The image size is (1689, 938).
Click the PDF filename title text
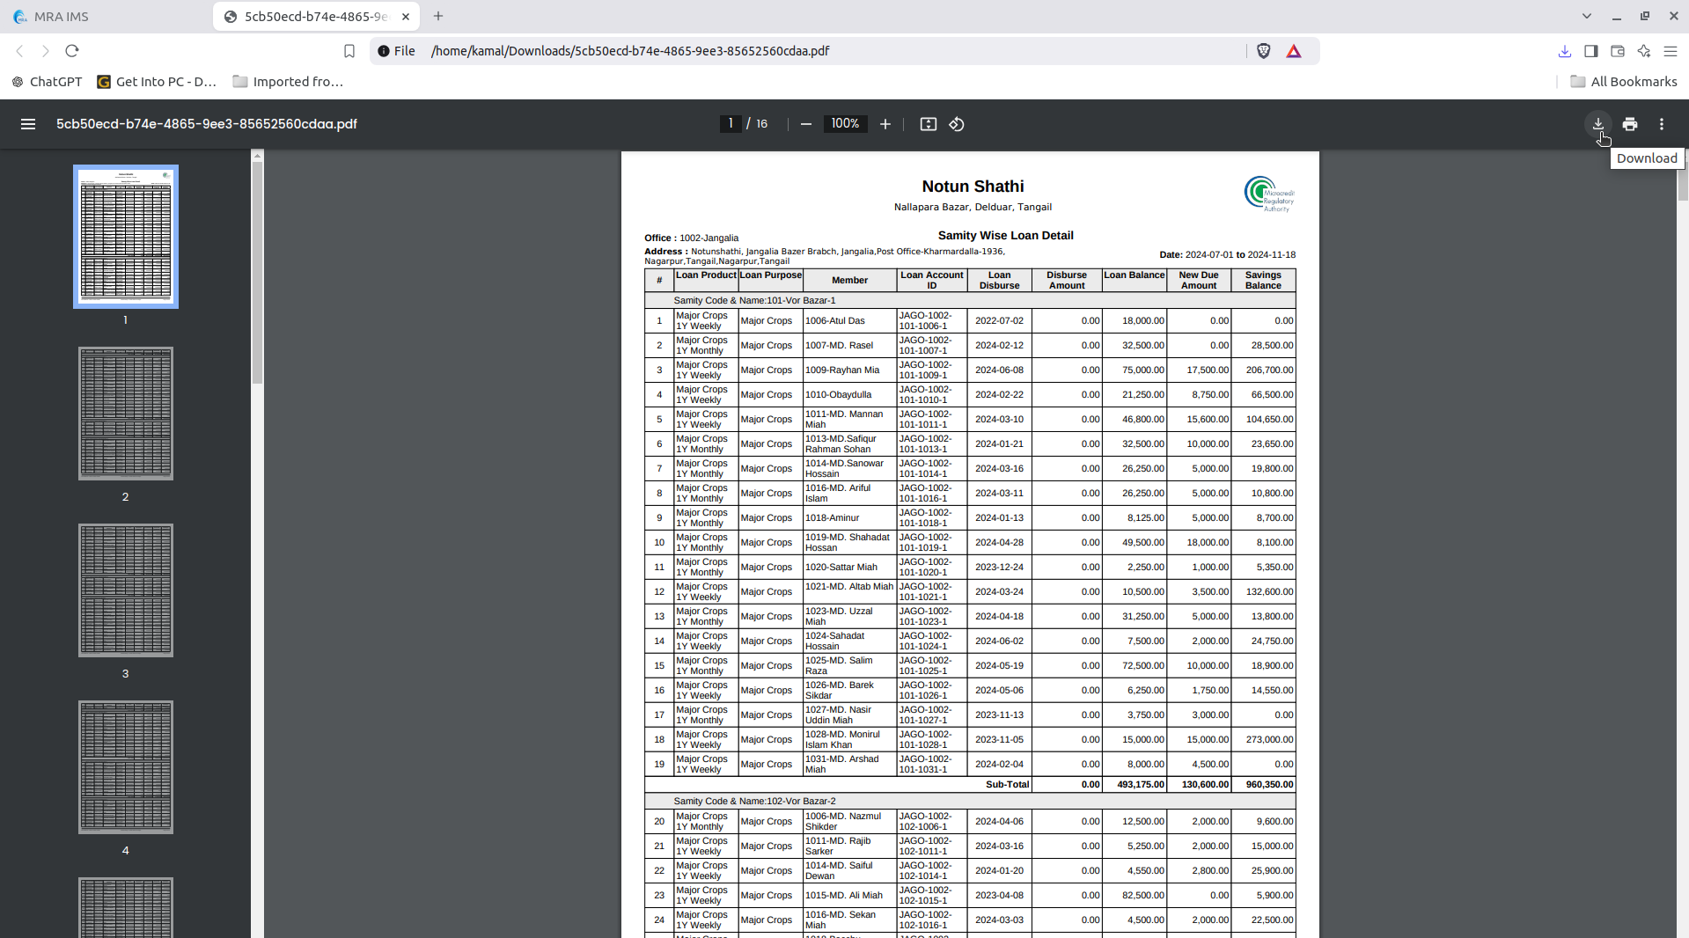pos(207,124)
